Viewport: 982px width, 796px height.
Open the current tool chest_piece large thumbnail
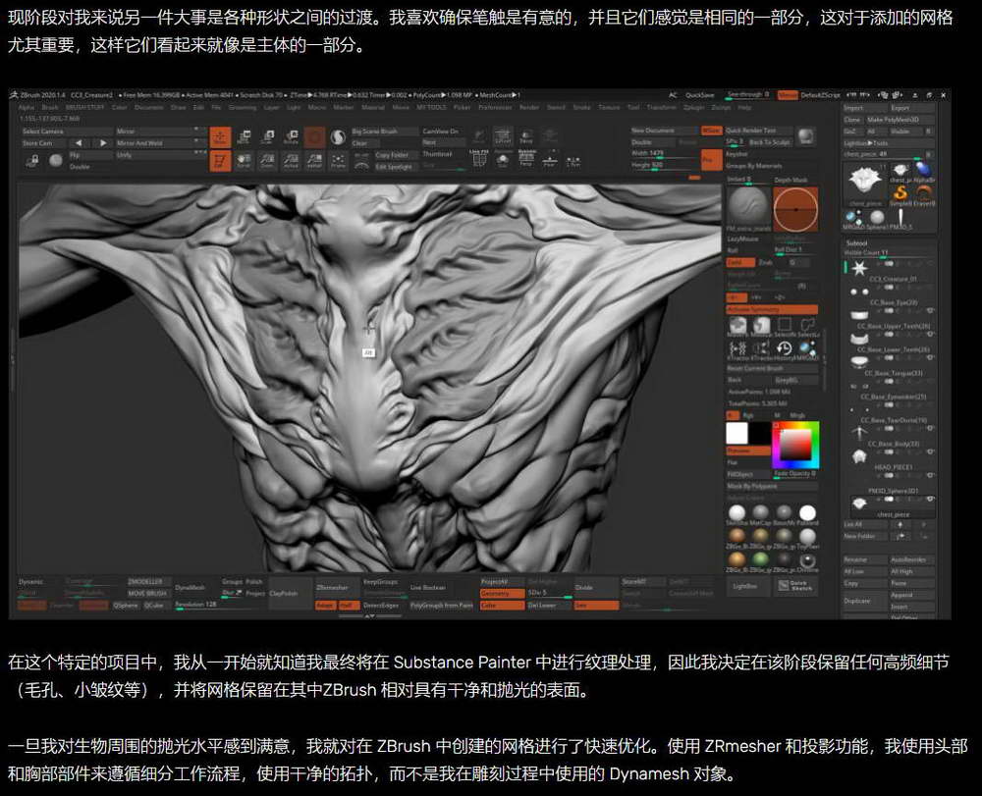[x=865, y=183]
